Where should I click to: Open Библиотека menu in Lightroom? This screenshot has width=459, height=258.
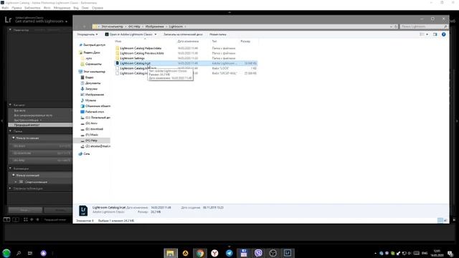32,8
